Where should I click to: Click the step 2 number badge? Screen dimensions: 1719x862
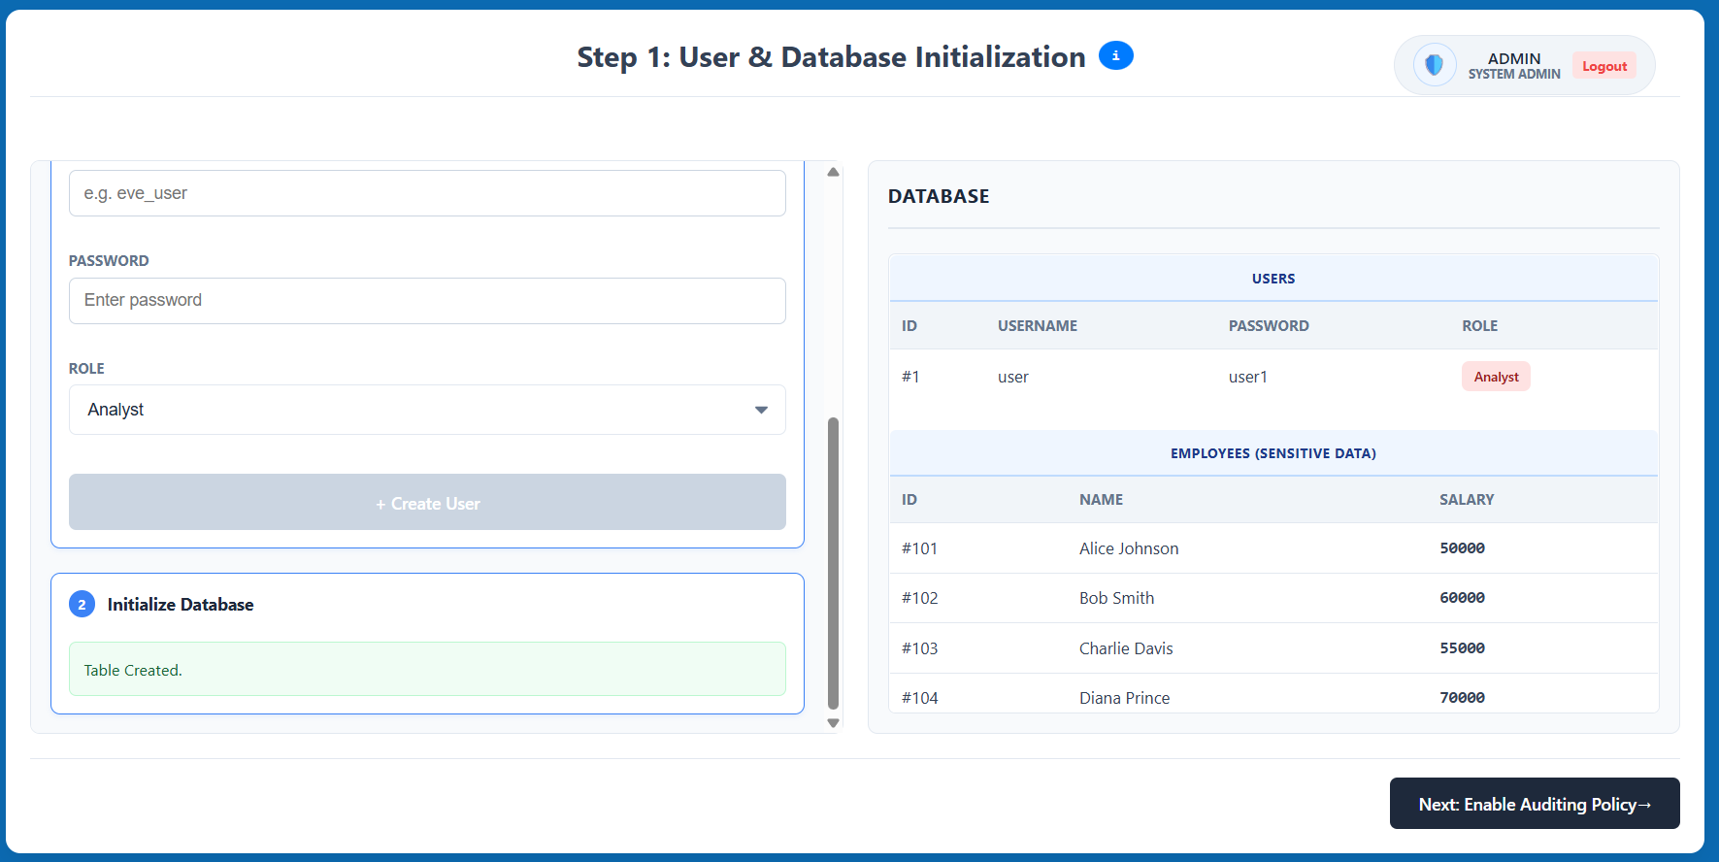click(82, 605)
